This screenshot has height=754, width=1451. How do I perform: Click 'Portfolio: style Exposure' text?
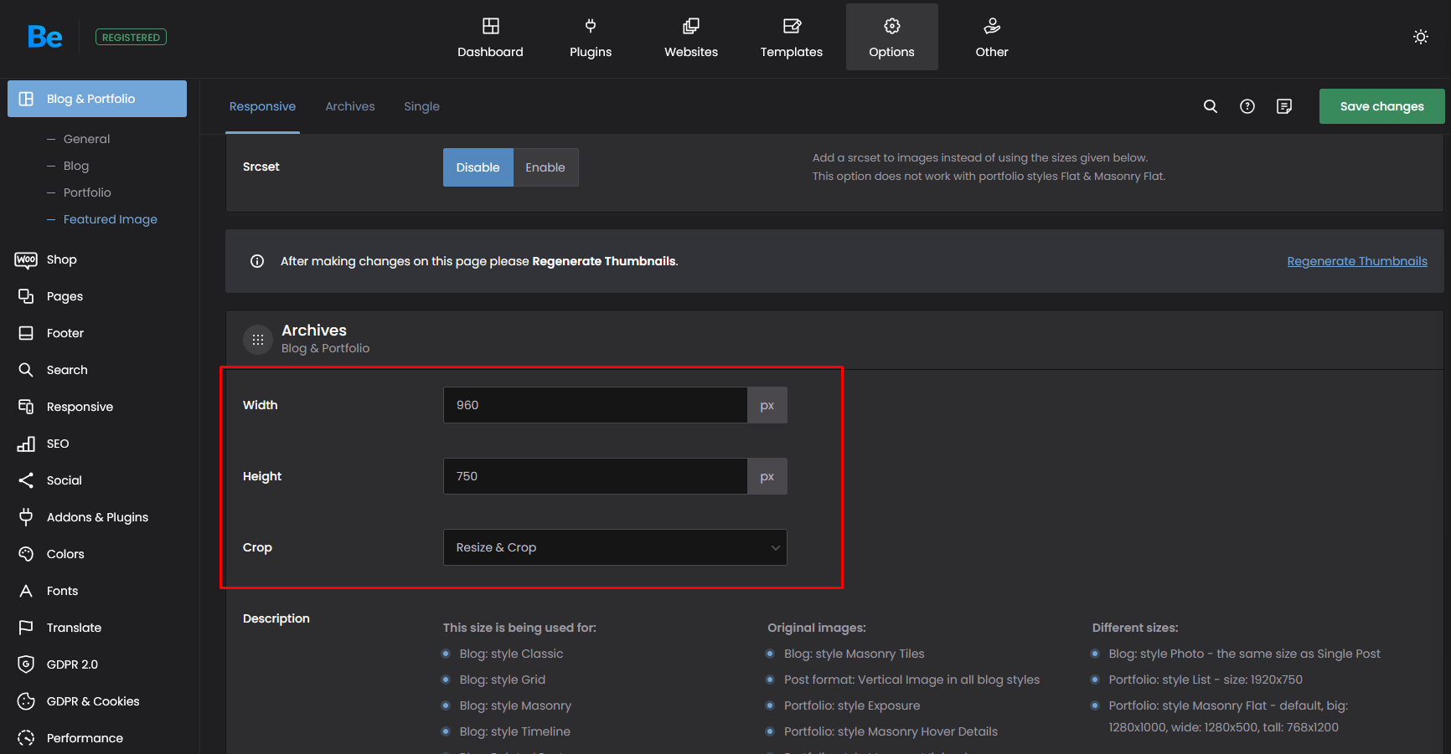[x=852, y=705]
